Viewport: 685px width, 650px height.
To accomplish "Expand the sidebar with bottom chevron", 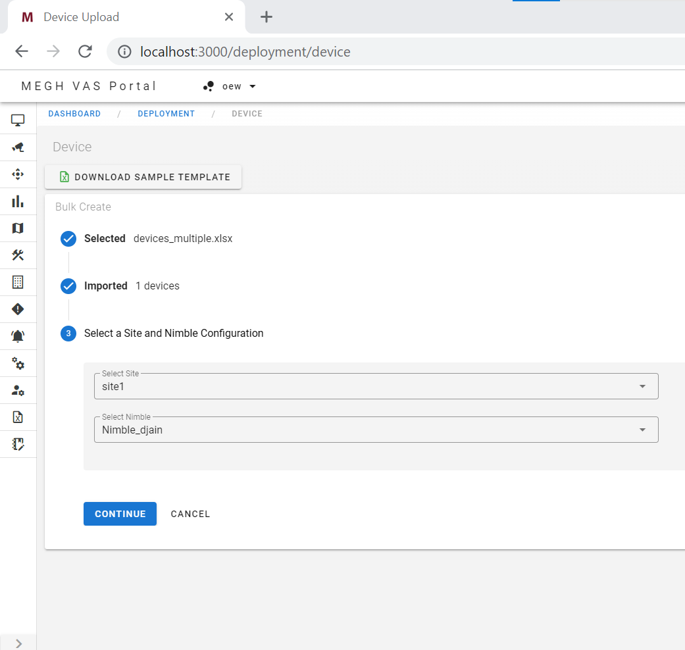I will coord(18,643).
